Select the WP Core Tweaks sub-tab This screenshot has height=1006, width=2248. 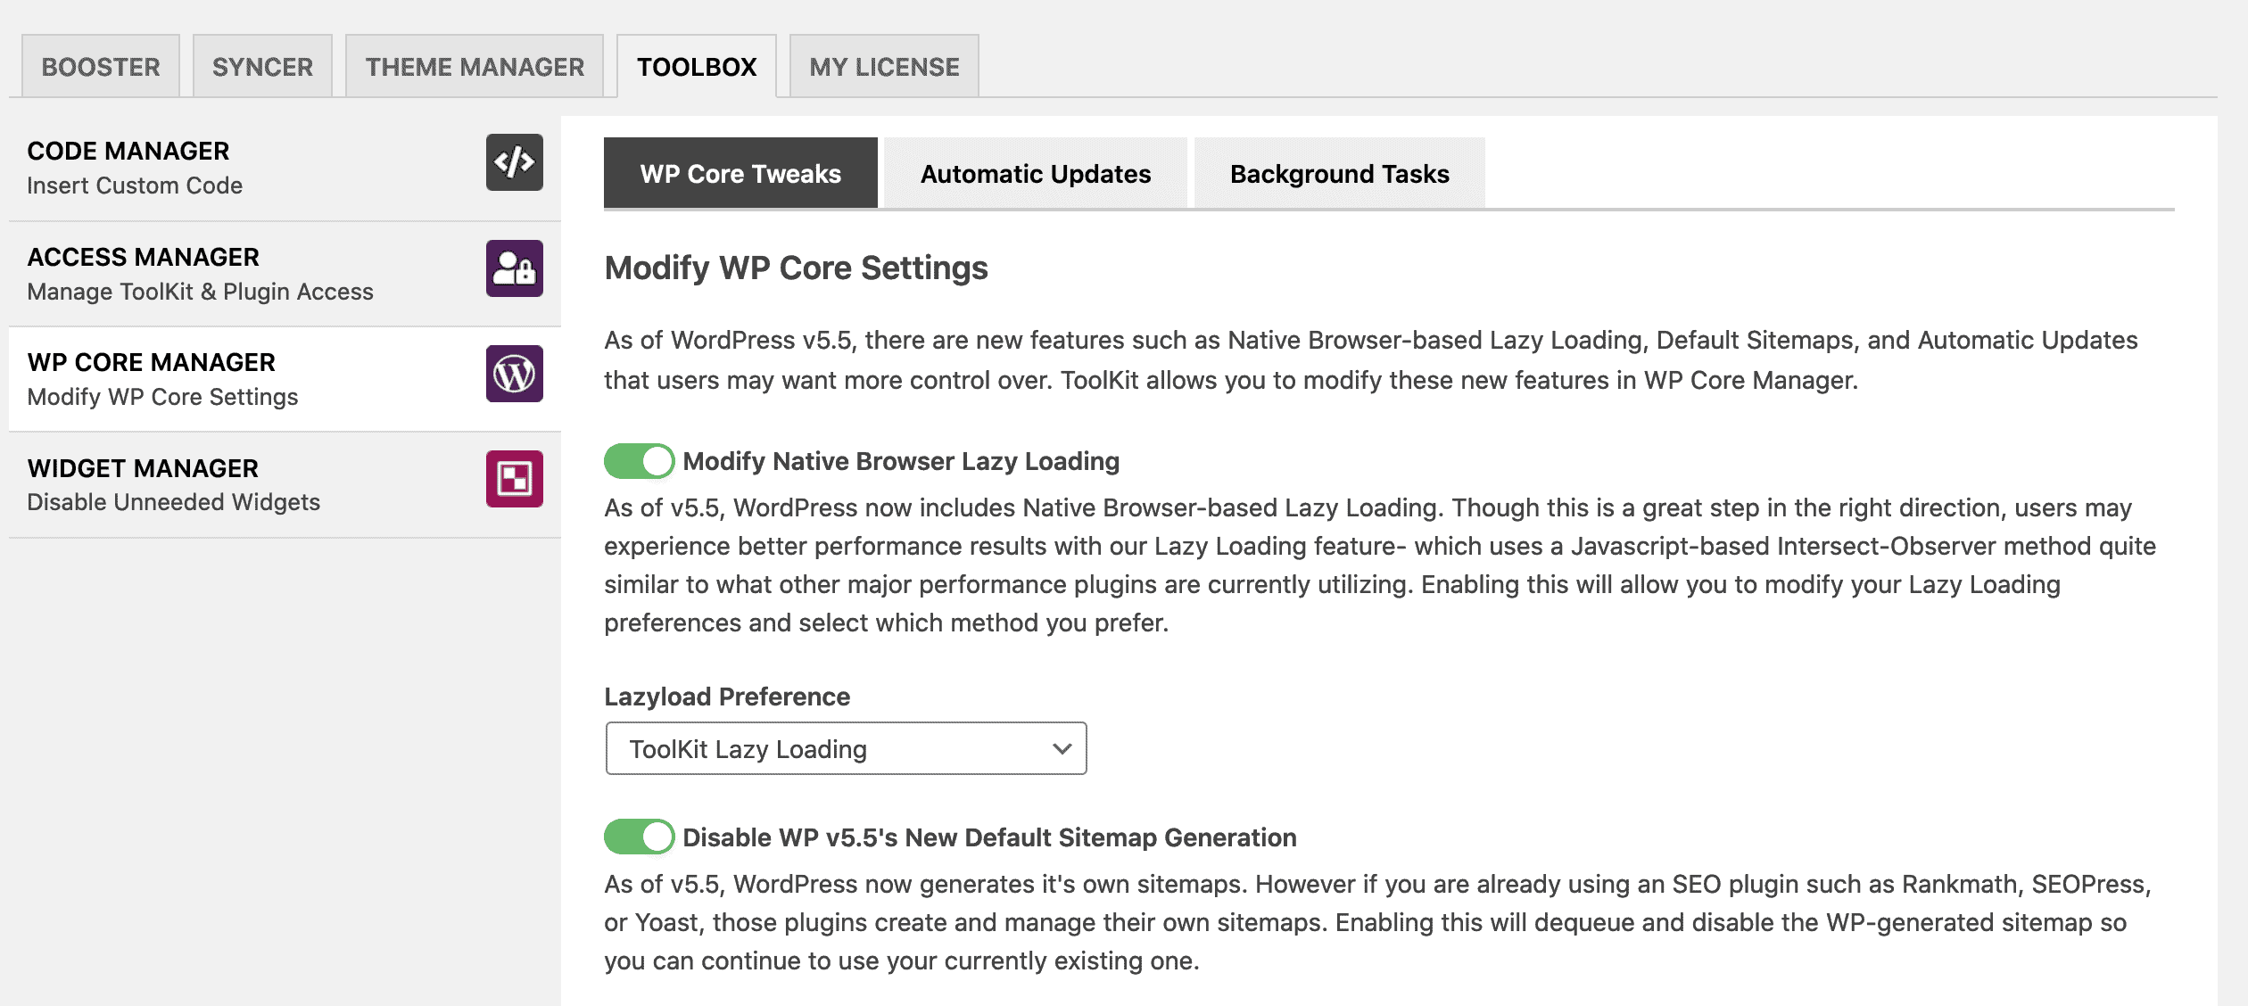(x=740, y=173)
